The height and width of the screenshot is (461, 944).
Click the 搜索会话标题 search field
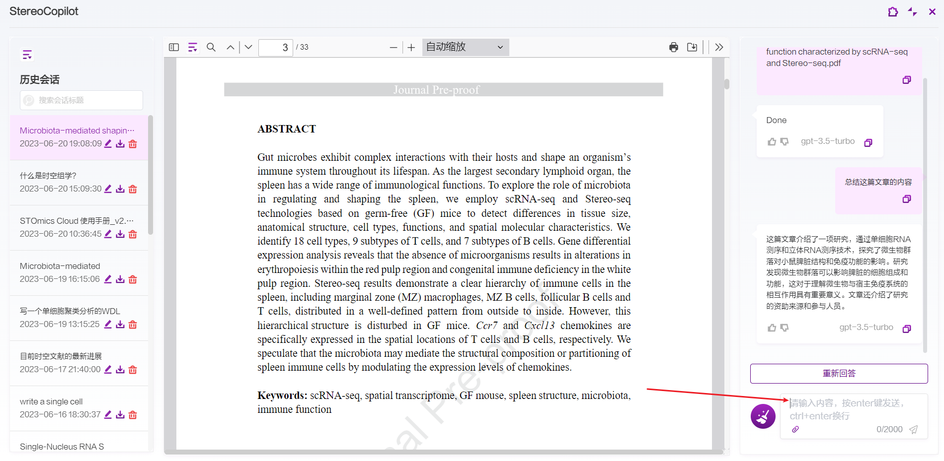click(81, 100)
